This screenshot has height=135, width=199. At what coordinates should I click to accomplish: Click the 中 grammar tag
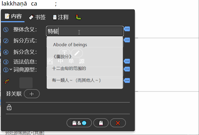coord(60,61)
